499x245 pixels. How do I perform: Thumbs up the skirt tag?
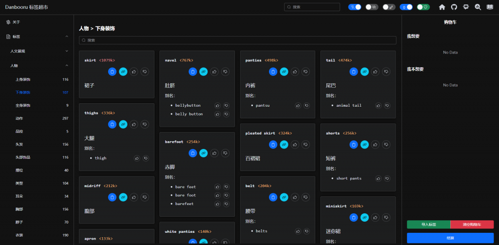pos(134,72)
